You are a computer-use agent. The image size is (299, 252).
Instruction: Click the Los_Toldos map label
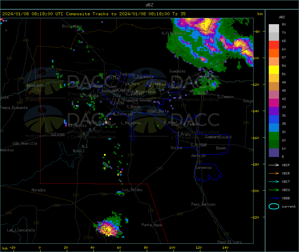(132, 190)
